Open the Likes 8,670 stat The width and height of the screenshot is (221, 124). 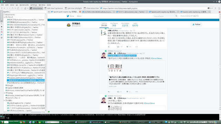click(x=135, y=24)
